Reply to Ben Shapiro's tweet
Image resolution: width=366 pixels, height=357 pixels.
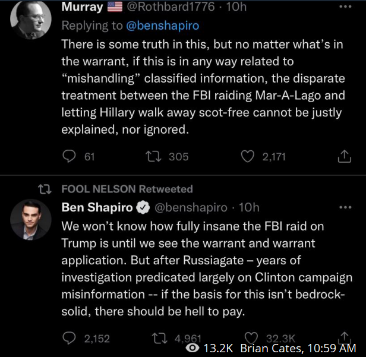pos(70,338)
